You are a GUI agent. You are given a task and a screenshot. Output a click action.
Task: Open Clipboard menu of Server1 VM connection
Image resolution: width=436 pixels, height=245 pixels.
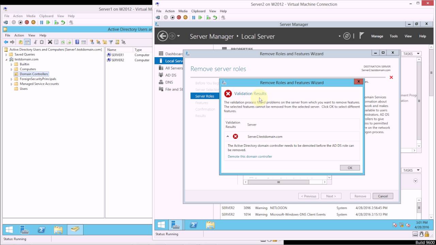click(x=46, y=16)
